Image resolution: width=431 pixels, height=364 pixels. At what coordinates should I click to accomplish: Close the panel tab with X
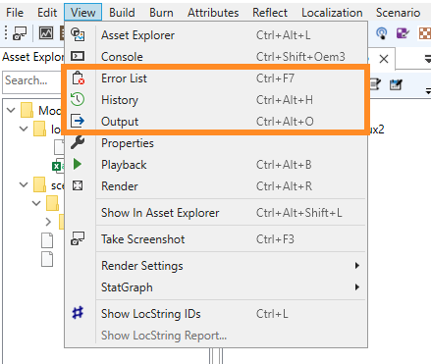[384, 59]
